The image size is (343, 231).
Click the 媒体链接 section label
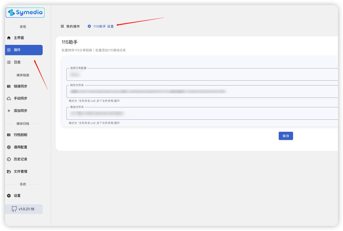23,75
